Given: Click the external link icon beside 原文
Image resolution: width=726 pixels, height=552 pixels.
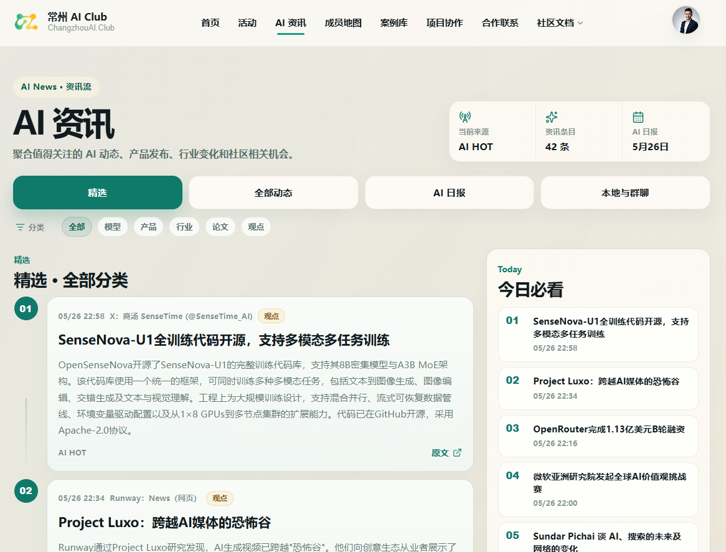Looking at the screenshot, I should (457, 453).
